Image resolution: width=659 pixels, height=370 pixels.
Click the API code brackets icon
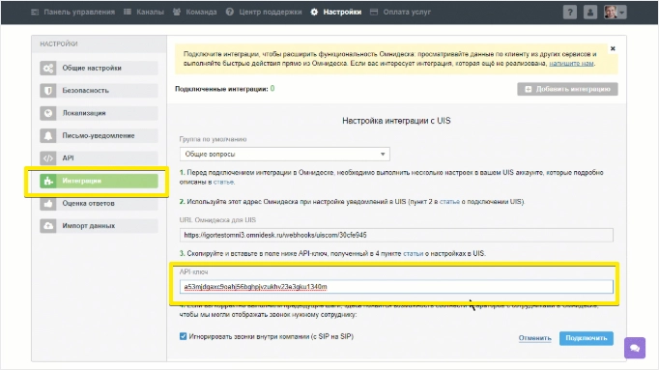tap(48, 157)
